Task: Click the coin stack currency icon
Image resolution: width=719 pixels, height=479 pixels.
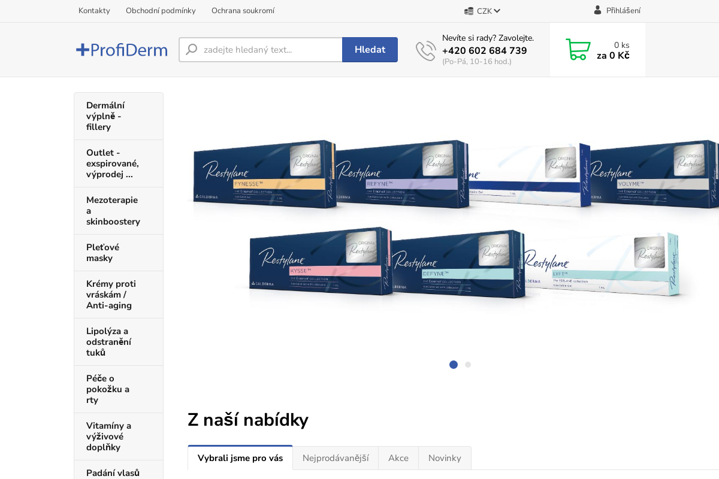Action: click(468, 10)
